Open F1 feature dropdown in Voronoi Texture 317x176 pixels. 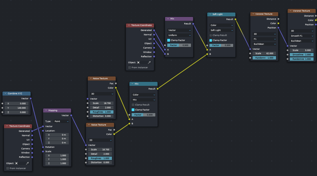pyautogui.click(x=264, y=39)
